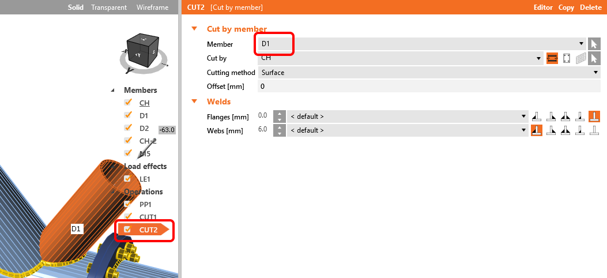This screenshot has width=607, height=278.
Task: Choose the last weld type icon for Webs
Action: [x=594, y=130]
